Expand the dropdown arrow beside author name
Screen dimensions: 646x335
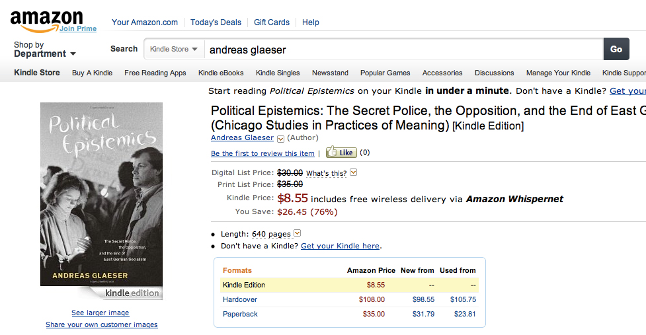click(280, 139)
